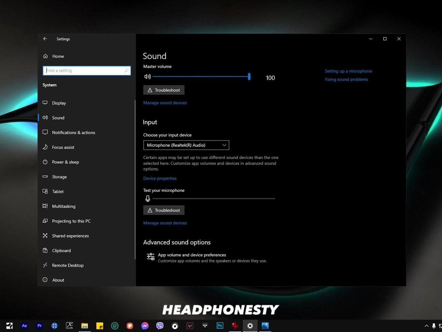Click the Master volume slider handle
The width and height of the screenshot is (442, 332).
[249, 76]
